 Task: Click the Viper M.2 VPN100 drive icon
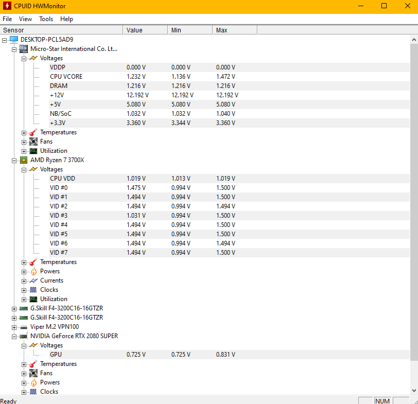(x=23, y=327)
